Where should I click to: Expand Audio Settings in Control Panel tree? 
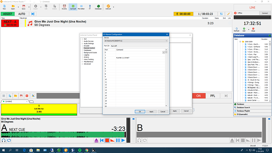pos(82,43)
